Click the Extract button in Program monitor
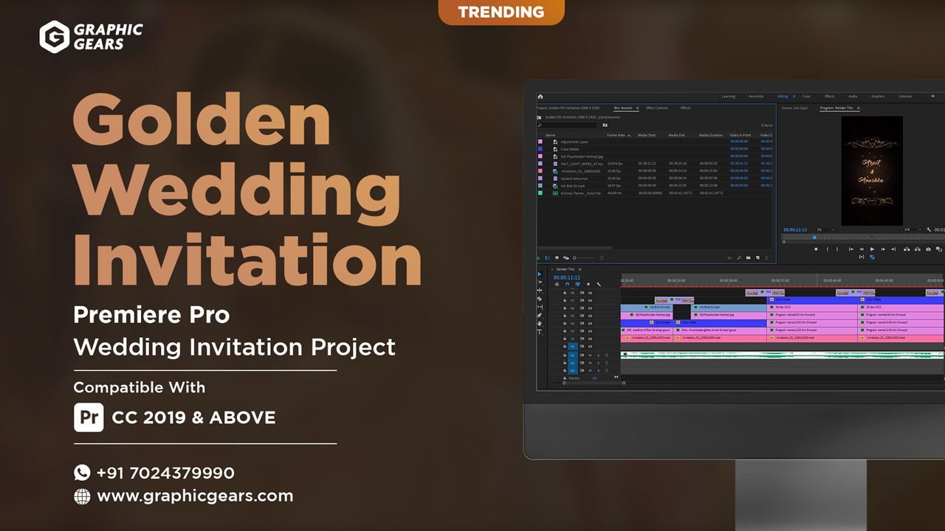This screenshot has height=531, width=945. coord(918,249)
